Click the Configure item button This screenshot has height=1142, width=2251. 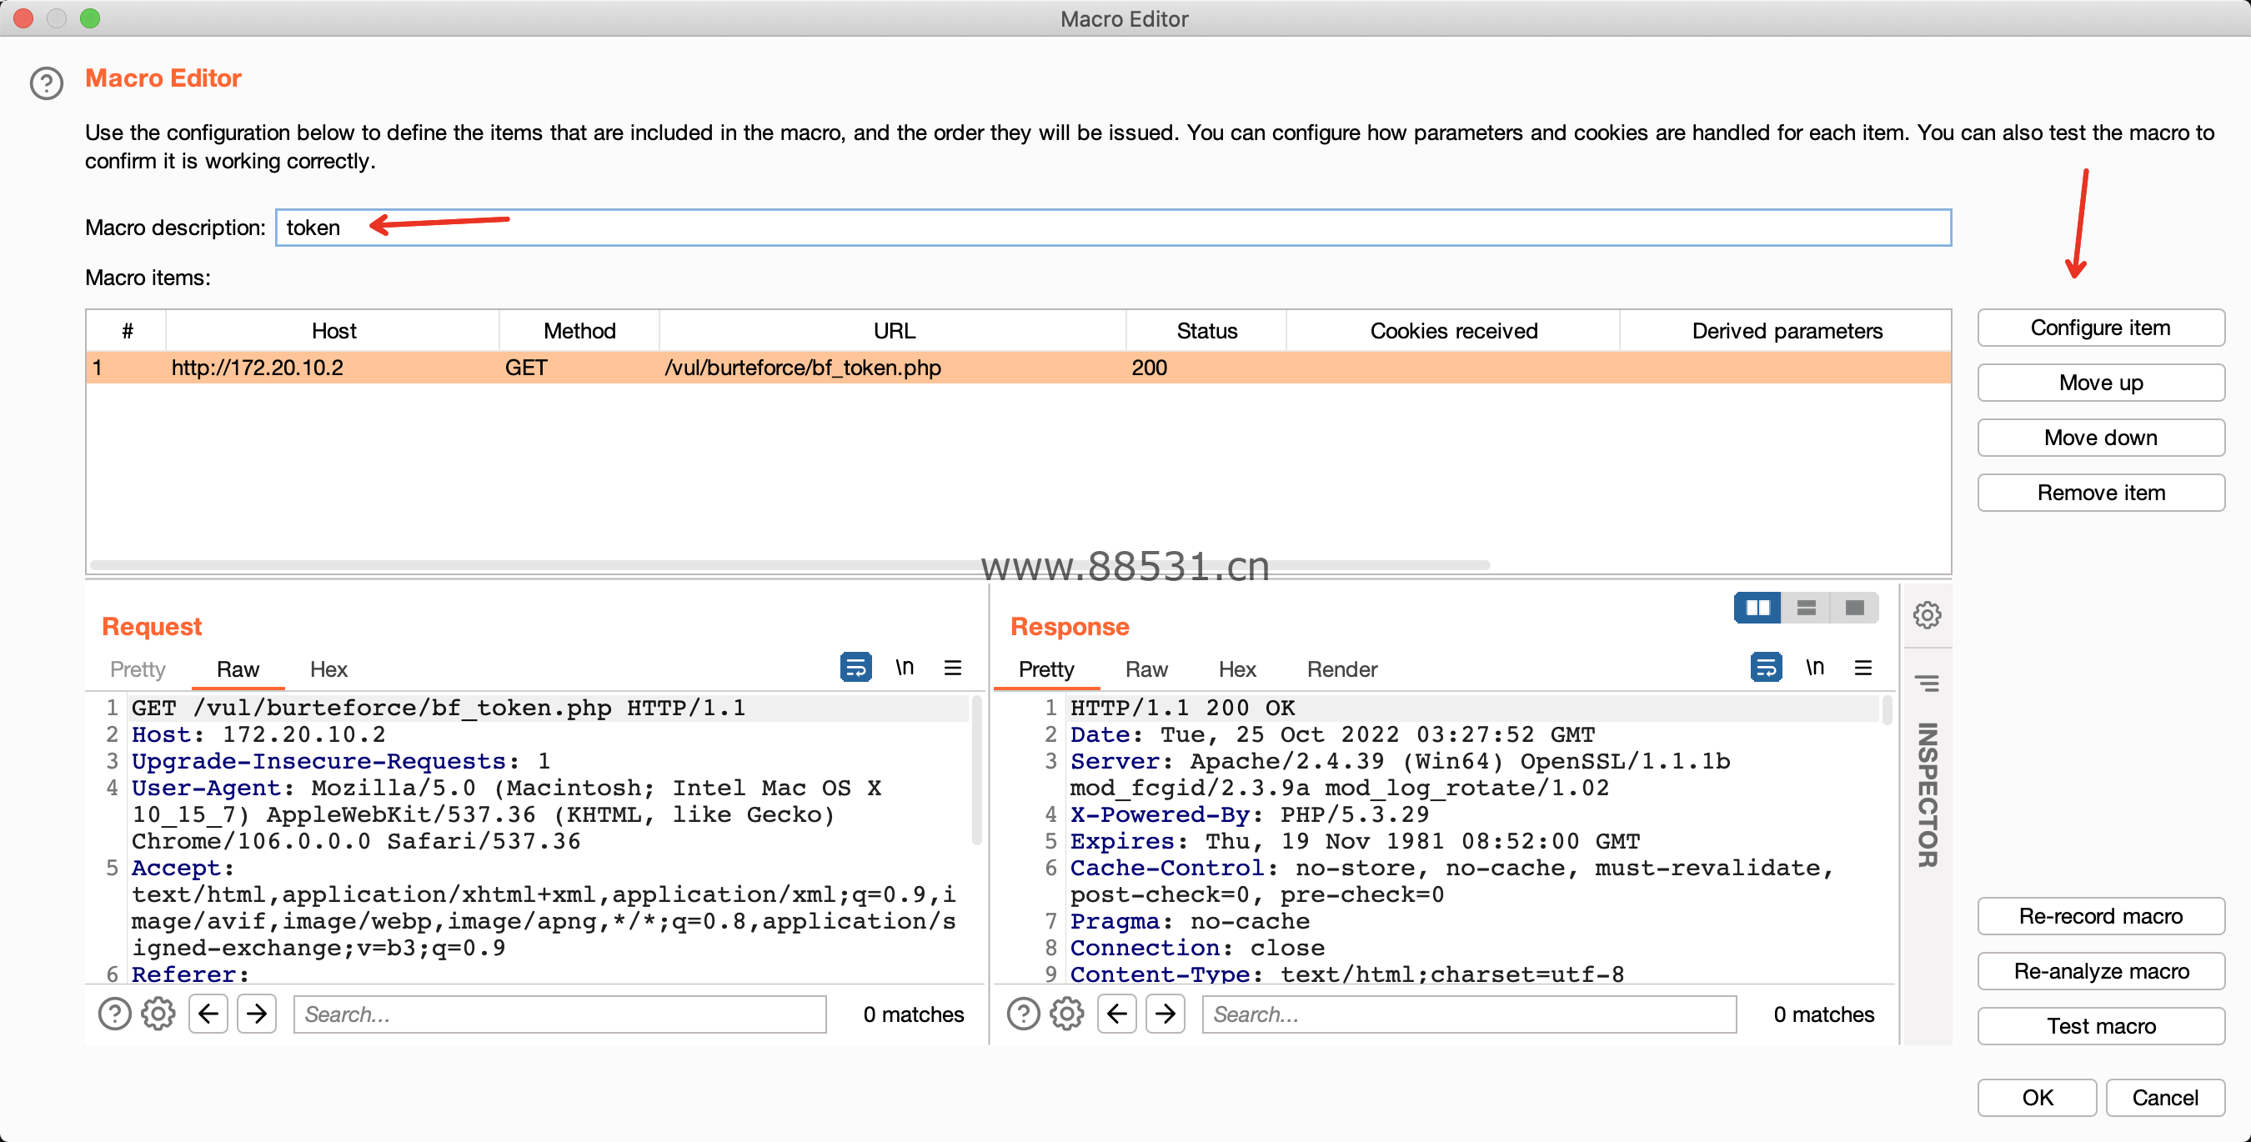(x=2101, y=328)
